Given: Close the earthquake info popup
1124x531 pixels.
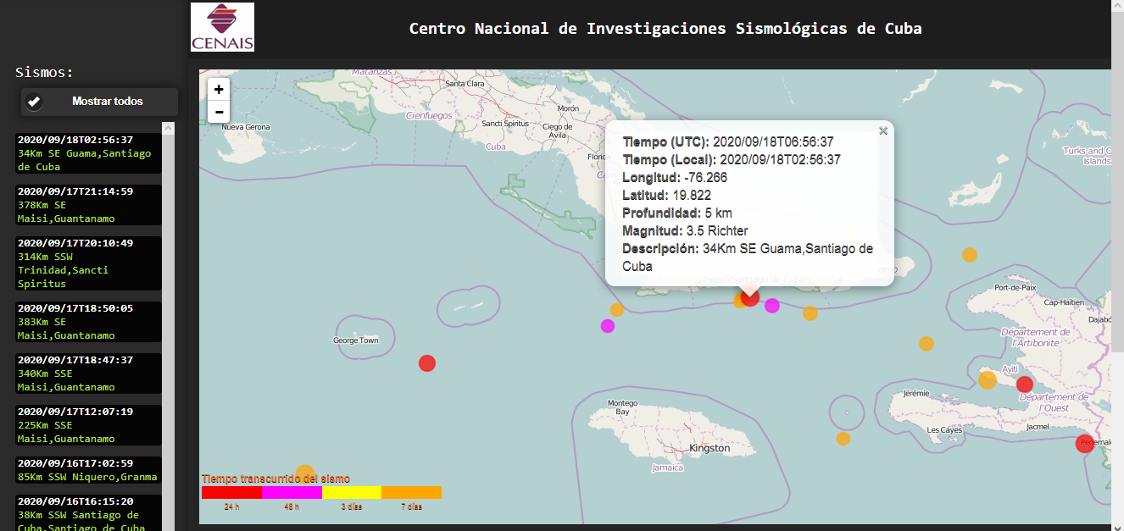Looking at the screenshot, I should click(x=883, y=130).
